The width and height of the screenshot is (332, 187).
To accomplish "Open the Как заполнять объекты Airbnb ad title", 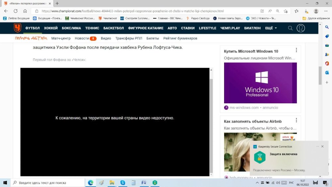I will 253,121.
